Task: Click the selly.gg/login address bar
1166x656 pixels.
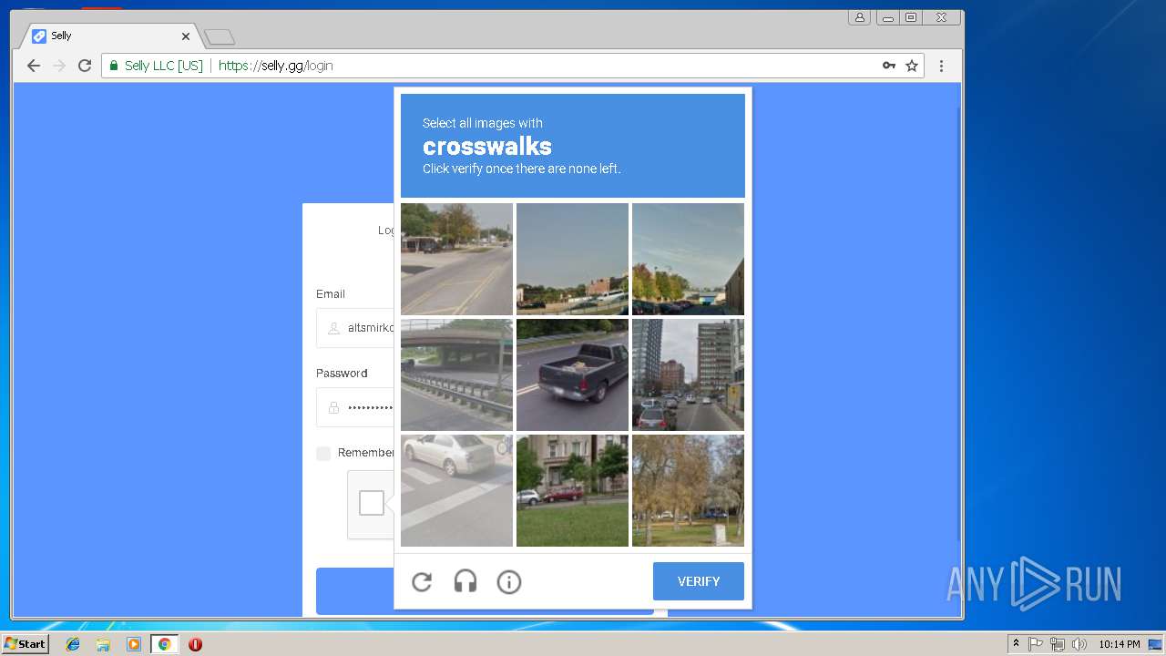Action: click(513, 66)
